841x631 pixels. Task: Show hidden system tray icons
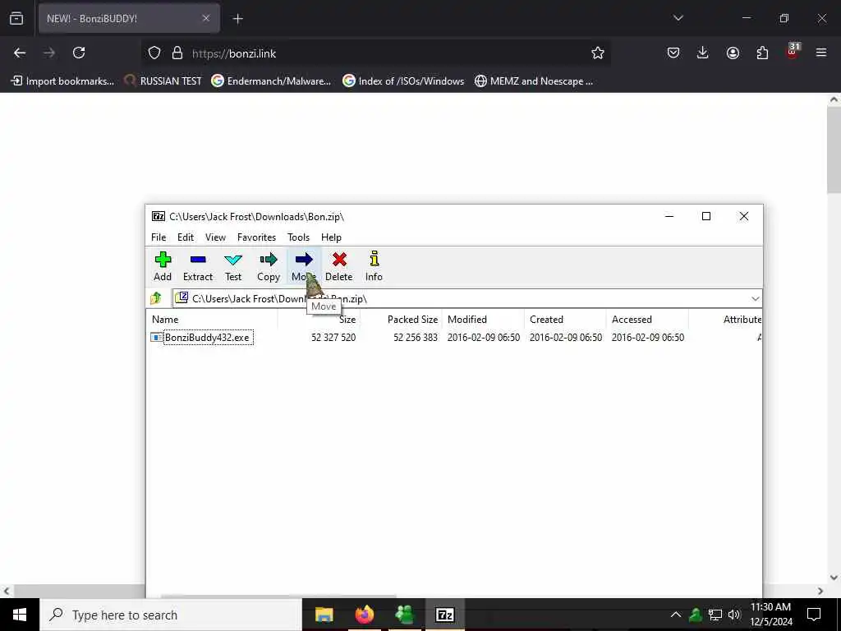[676, 615]
